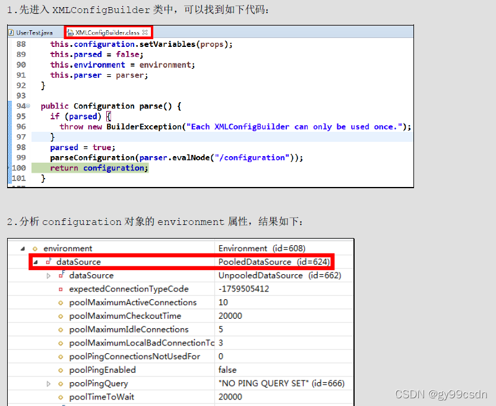Click the value false for poolPingEnabled
Image resolution: width=496 pixels, height=406 pixels.
click(227, 370)
